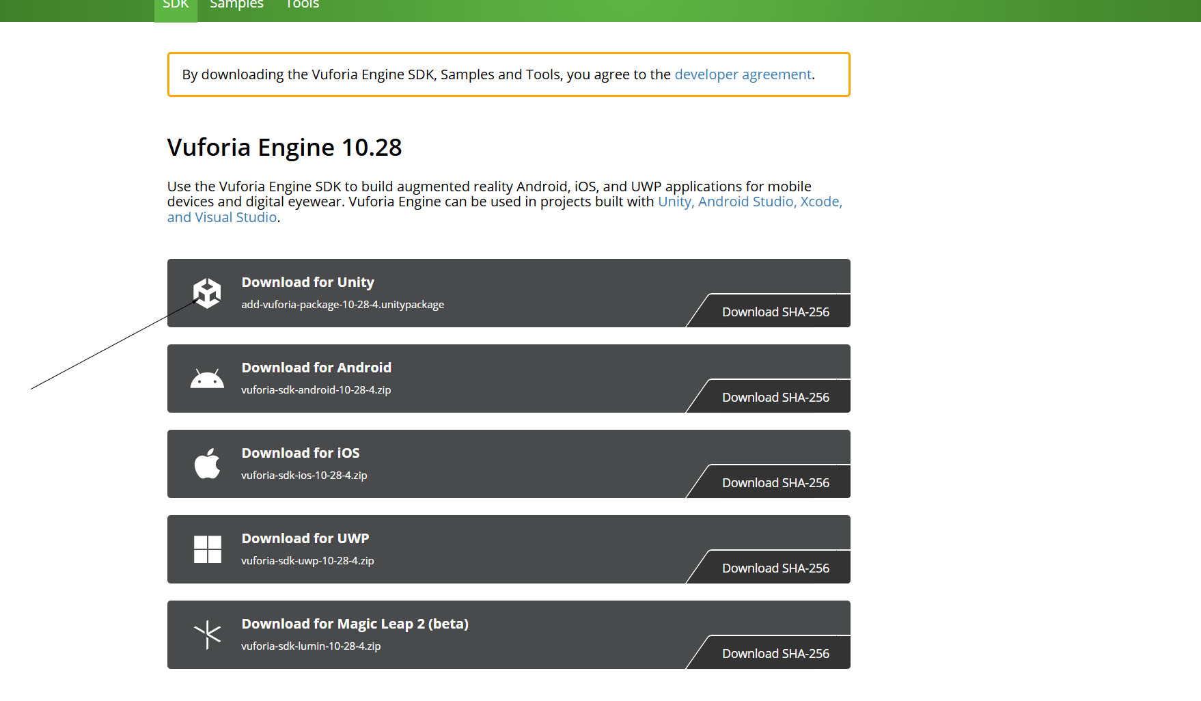Get the SHA-256 for Magic Leap SDK
Viewport: 1201px width, 701px height.
coord(775,653)
